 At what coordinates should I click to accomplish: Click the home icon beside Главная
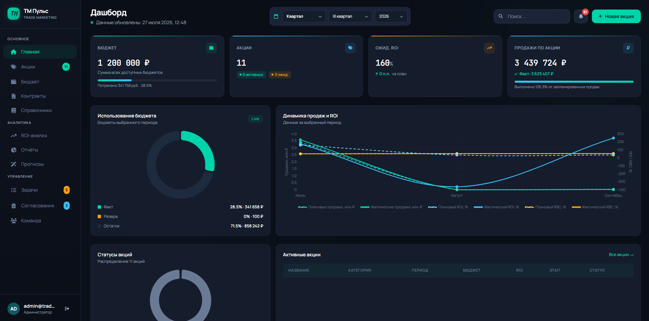[x=14, y=52]
